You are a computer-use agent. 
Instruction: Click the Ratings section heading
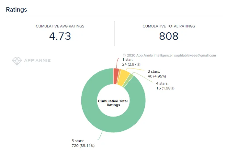(17, 10)
